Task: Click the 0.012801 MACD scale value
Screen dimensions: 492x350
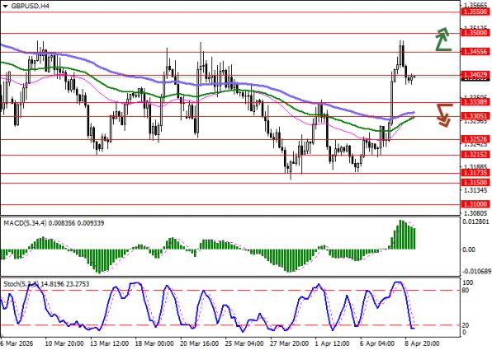Action: coord(476,222)
